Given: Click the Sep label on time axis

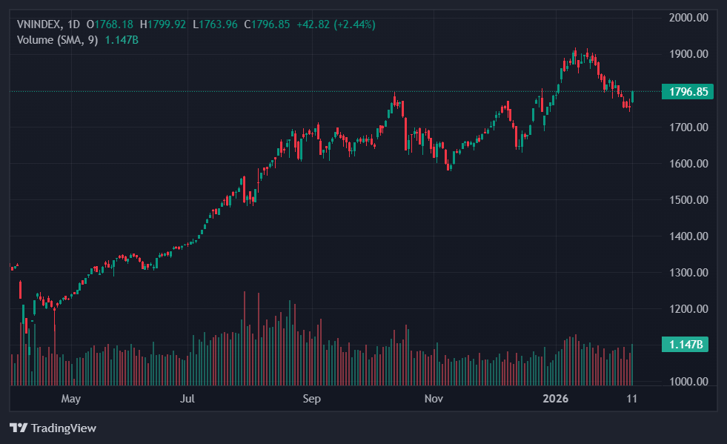Looking at the screenshot, I should tap(311, 399).
